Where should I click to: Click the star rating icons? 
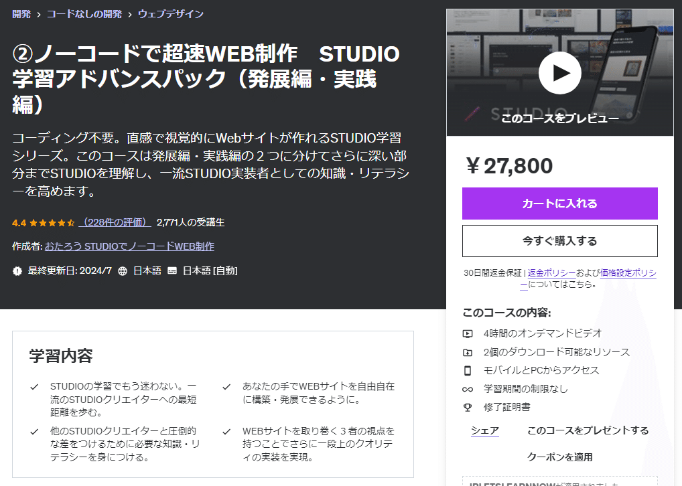point(50,222)
